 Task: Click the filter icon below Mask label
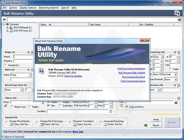click(x=6, y=106)
